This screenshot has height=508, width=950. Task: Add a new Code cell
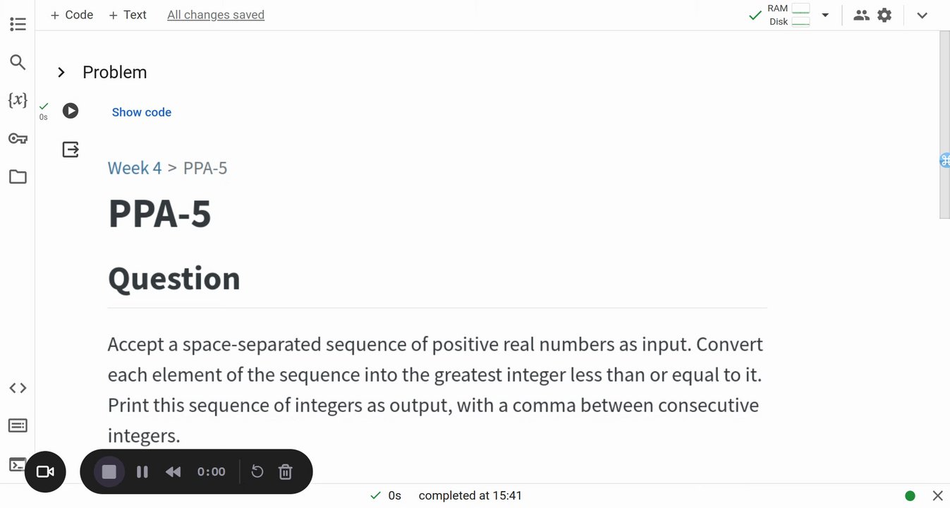(x=72, y=15)
